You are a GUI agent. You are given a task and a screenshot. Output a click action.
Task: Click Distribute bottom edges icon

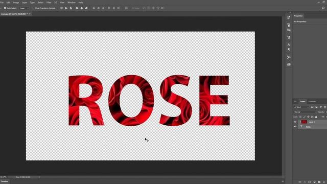pos(103,8)
